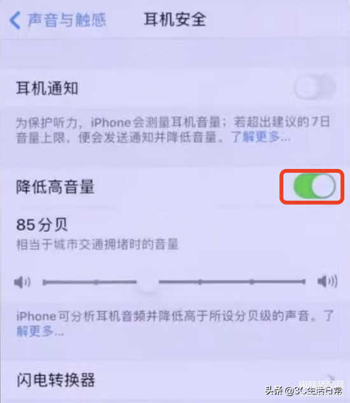Screen dimensions: 350x403
Task: Tap the back chevron icon
Action: pyautogui.click(x=15, y=20)
